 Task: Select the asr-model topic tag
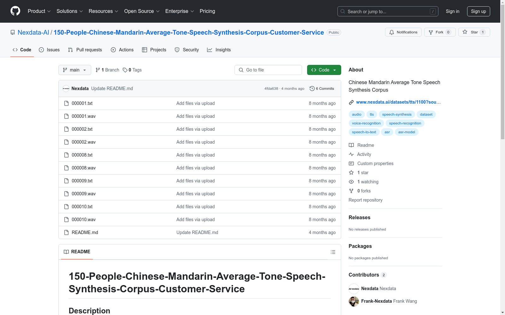407,132
